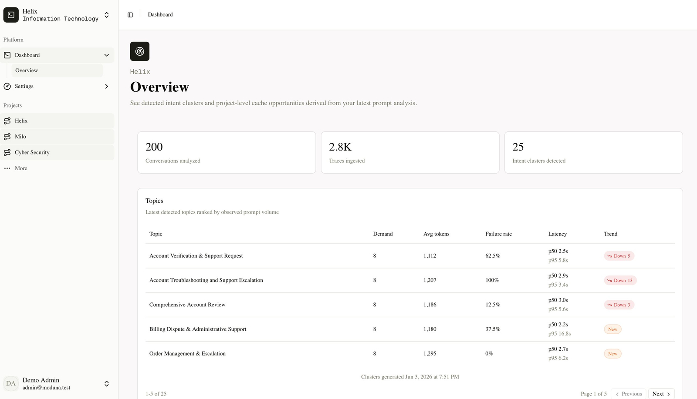
Task: Click the New badge for Order Management
Action: pos(612,354)
